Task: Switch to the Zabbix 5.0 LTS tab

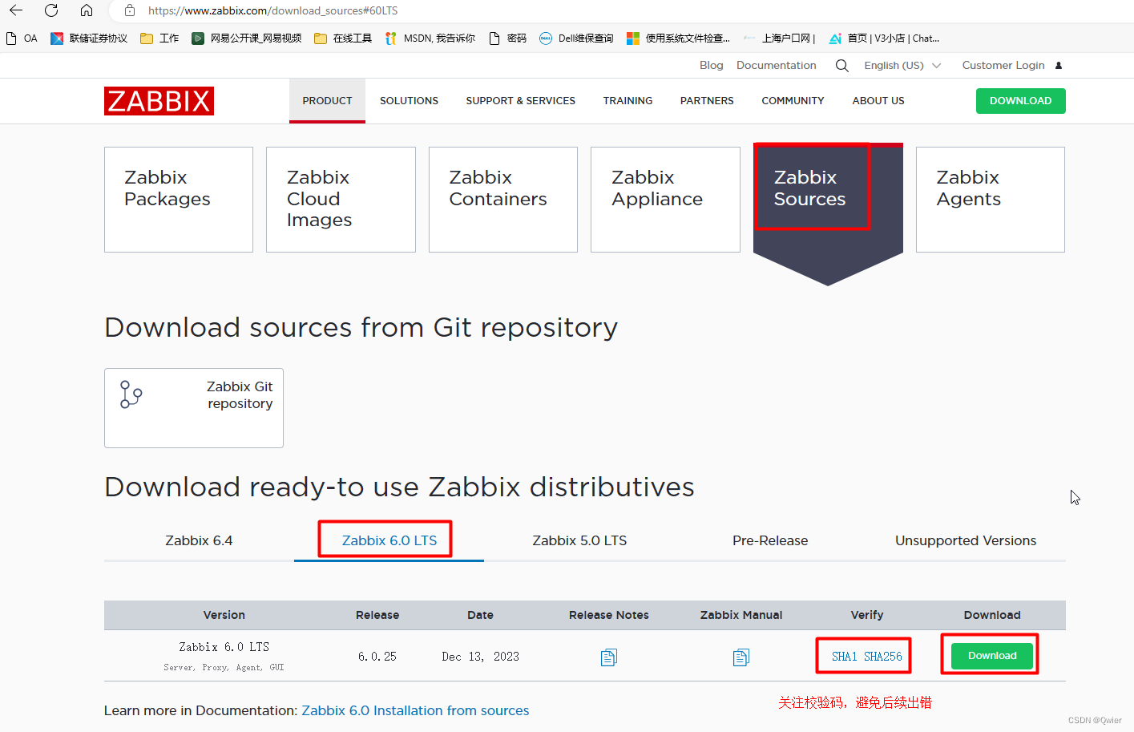Action: coord(579,540)
